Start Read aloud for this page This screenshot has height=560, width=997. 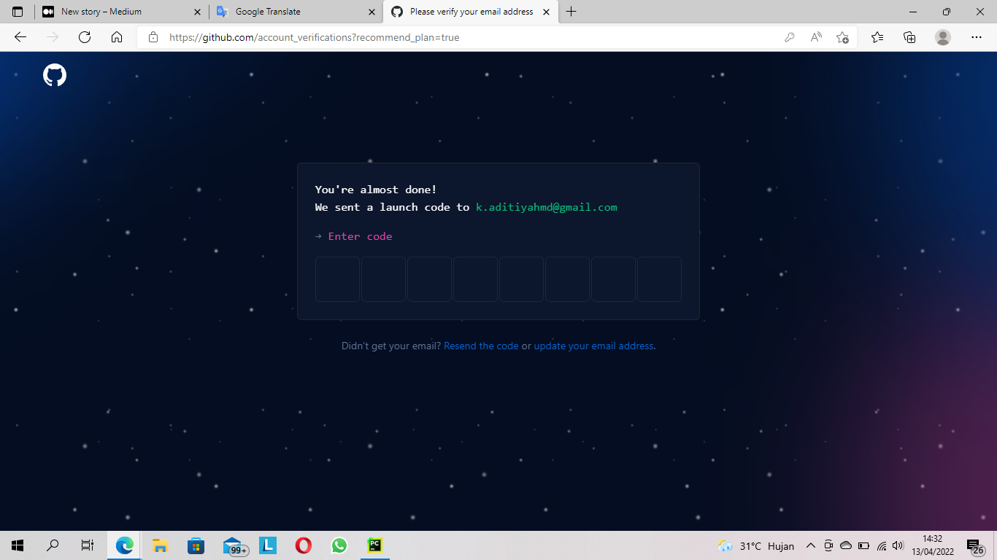pyautogui.click(x=815, y=37)
